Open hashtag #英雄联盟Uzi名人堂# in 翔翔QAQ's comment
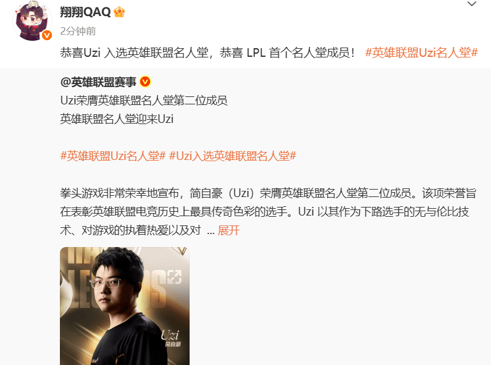 pyautogui.click(x=421, y=52)
